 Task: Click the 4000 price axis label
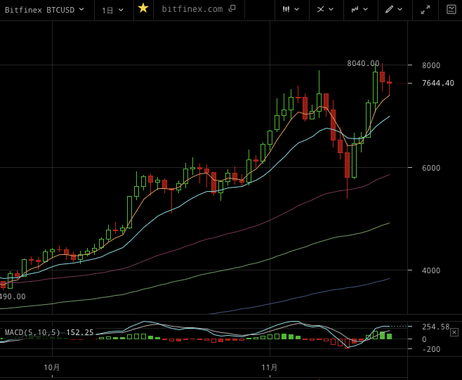(431, 270)
